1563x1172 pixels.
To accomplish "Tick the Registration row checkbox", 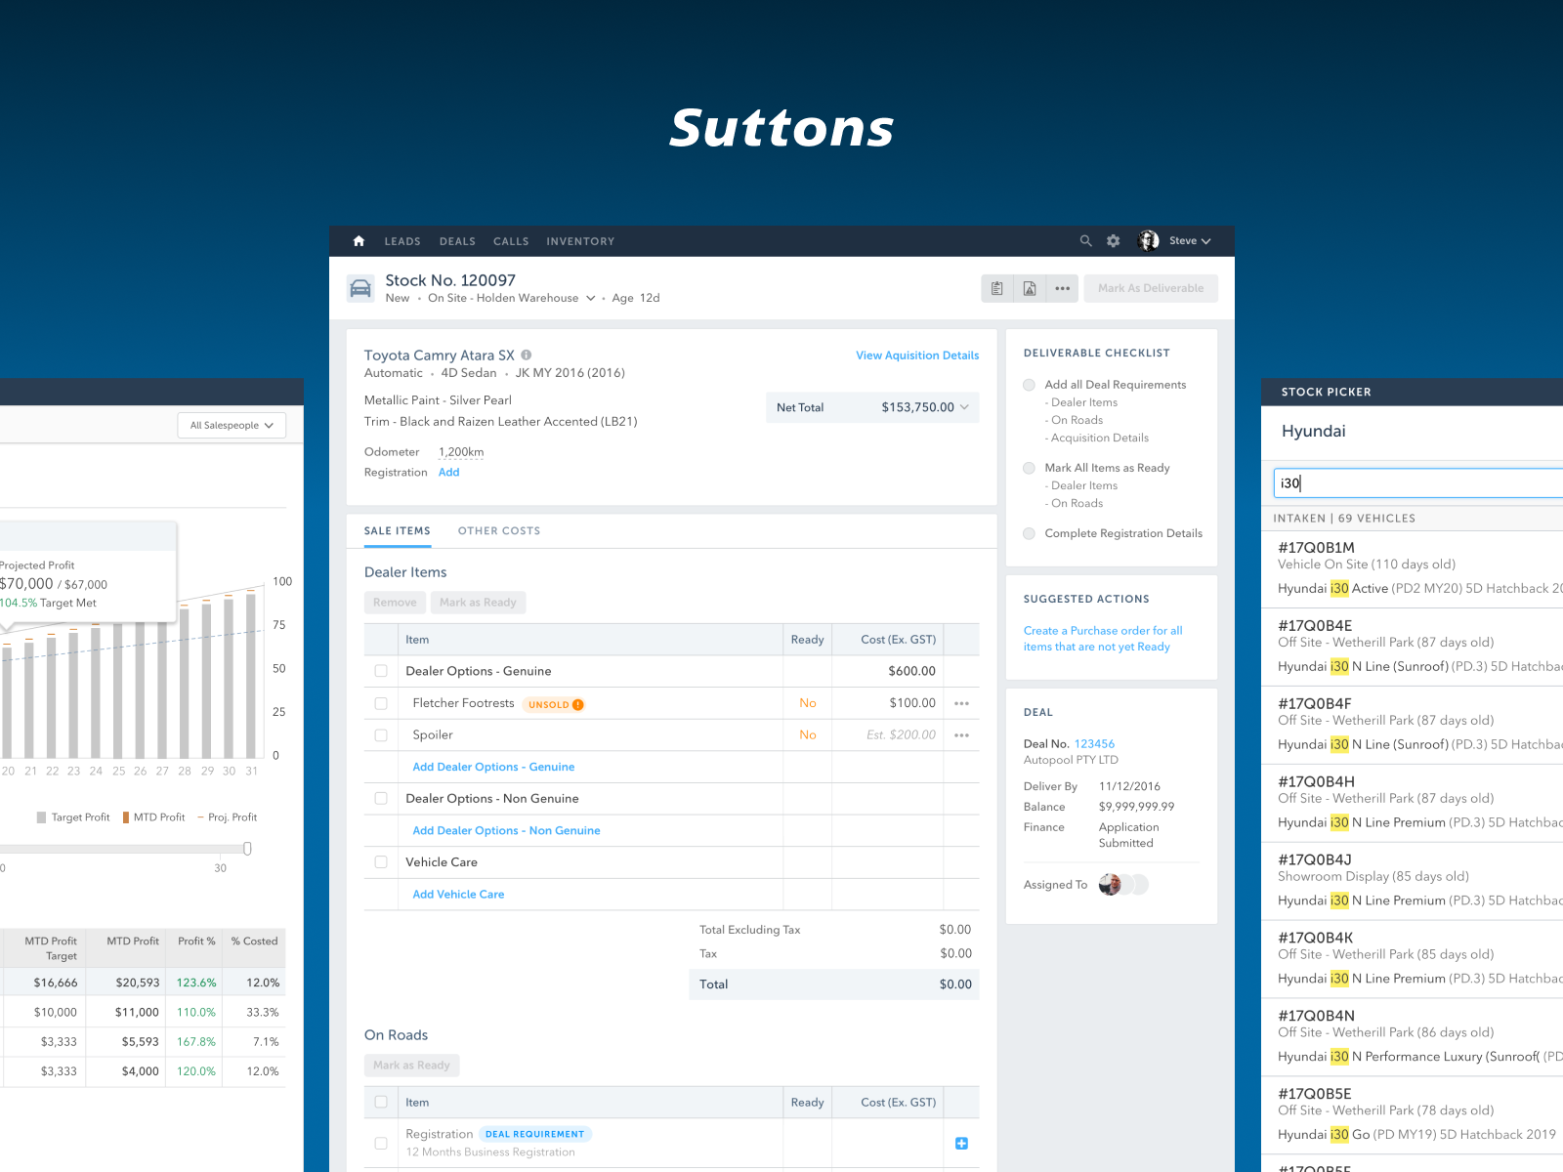I will pyautogui.click(x=381, y=1143).
